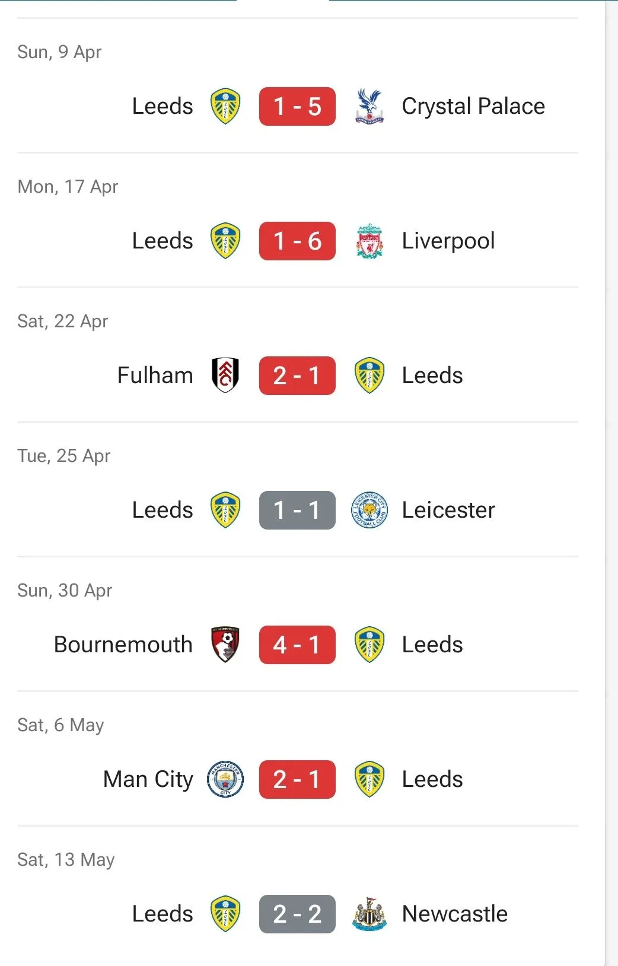
Task: Select the Man City team name
Action: point(148,779)
